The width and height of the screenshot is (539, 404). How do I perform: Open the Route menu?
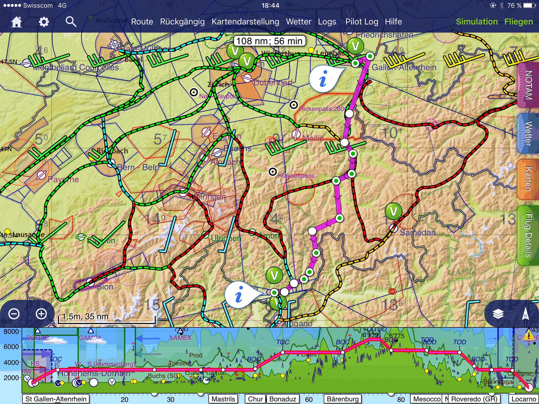point(142,22)
